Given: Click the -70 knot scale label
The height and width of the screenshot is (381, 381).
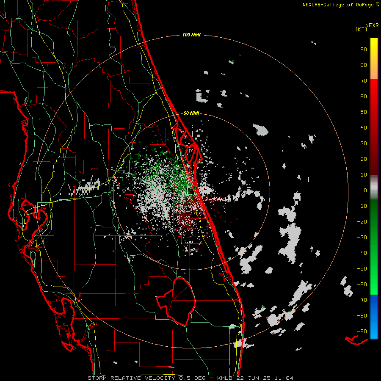Looking at the screenshot, I should [362, 300].
